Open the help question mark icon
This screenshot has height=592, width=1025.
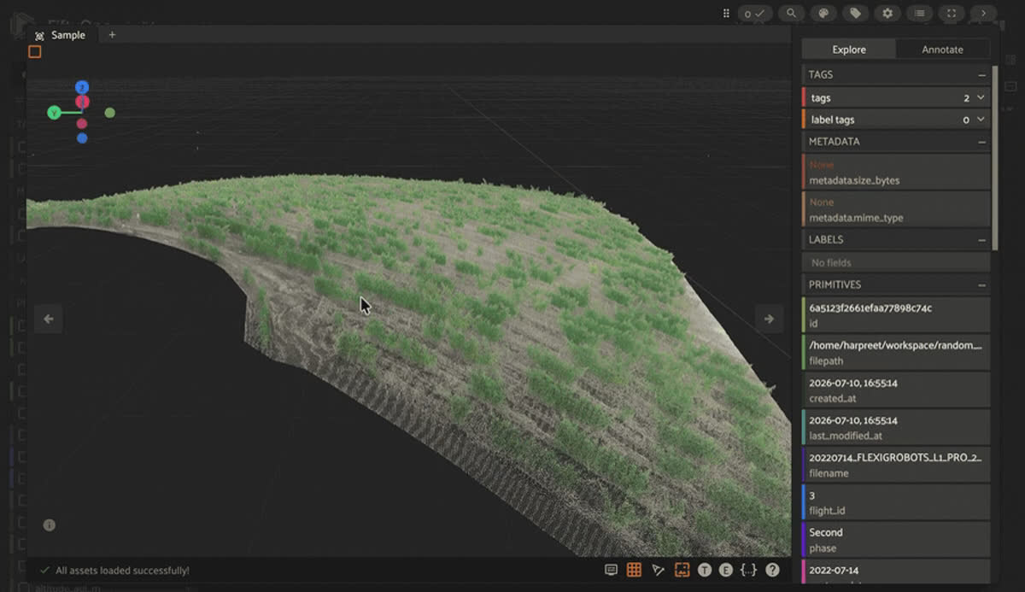click(772, 570)
